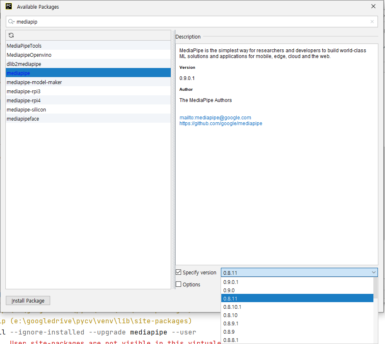Click the version number 0.9.0.1 in description
Image resolution: width=385 pixels, height=344 pixels.
click(x=187, y=78)
